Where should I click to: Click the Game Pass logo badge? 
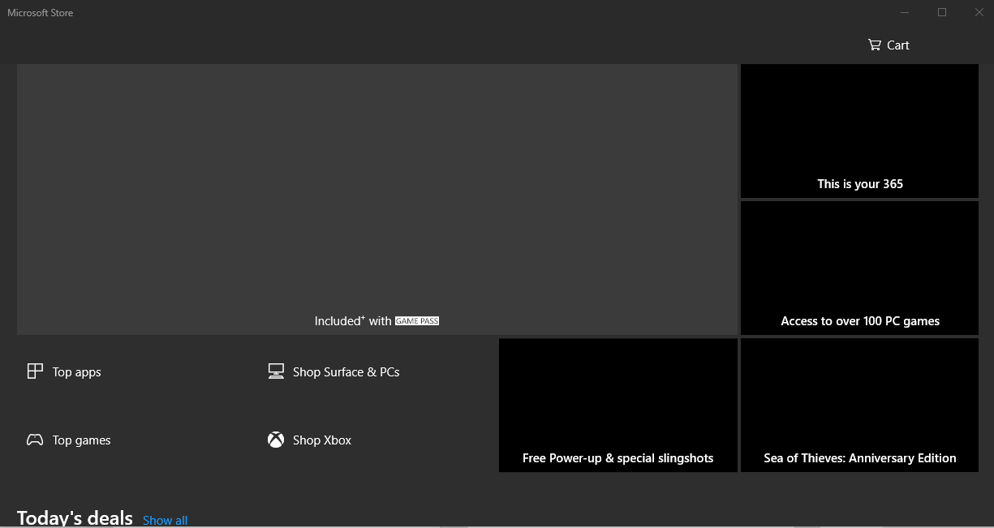pos(417,321)
